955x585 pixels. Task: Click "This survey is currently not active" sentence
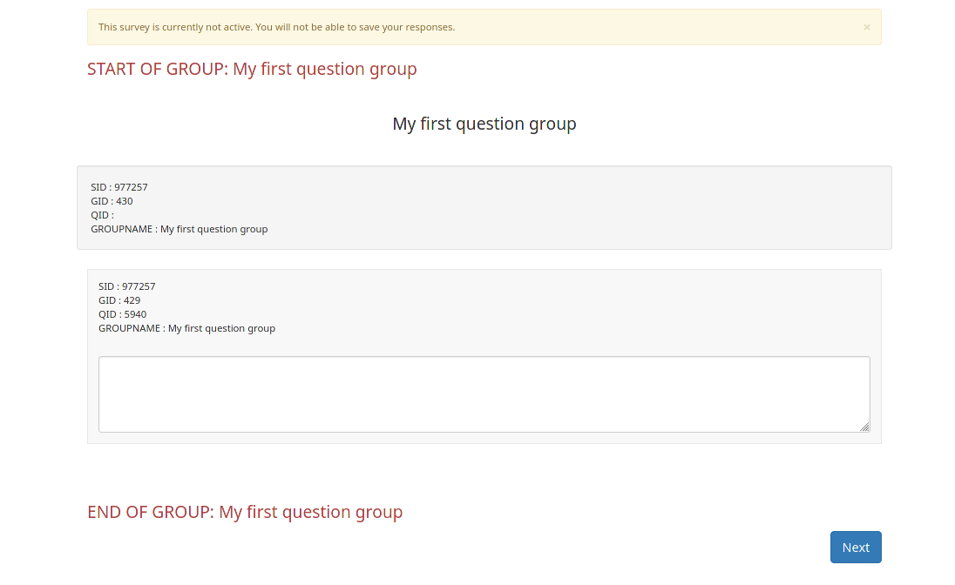coord(175,27)
